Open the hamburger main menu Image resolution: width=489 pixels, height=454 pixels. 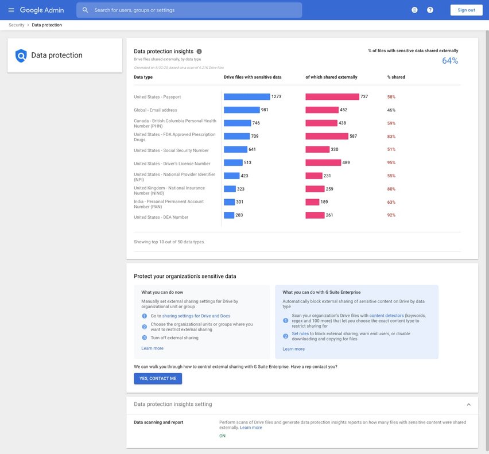pos(11,10)
